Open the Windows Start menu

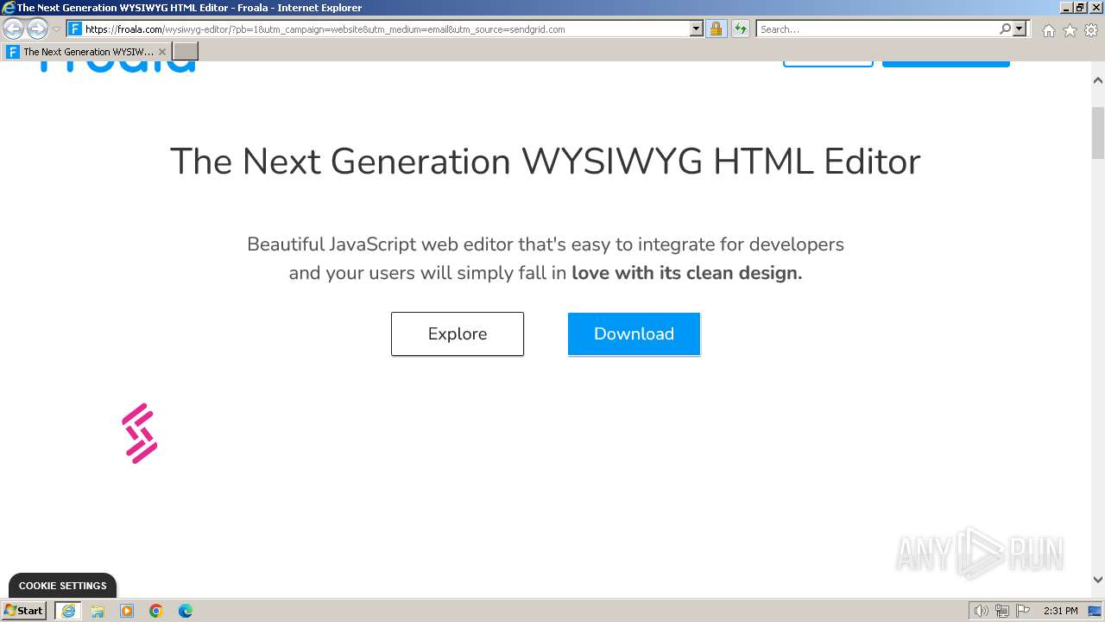point(24,611)
